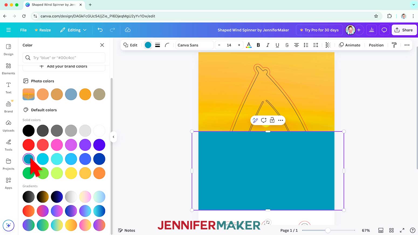This screenshot has width=418, height=235.
Task: Open floating toolbar more options
Action: pos(280,120)
